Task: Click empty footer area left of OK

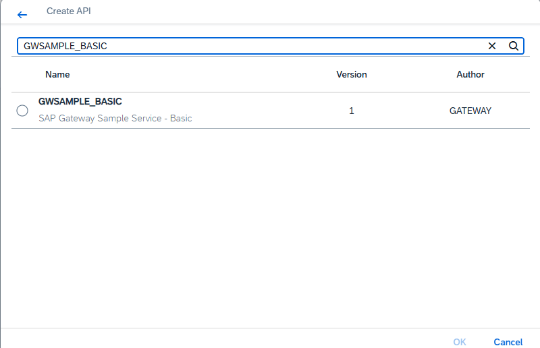Action: click(x=224, y=339)
